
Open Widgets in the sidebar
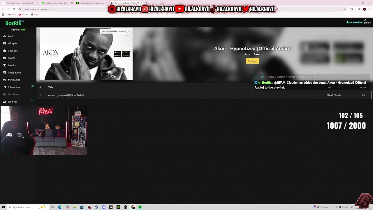10,43
